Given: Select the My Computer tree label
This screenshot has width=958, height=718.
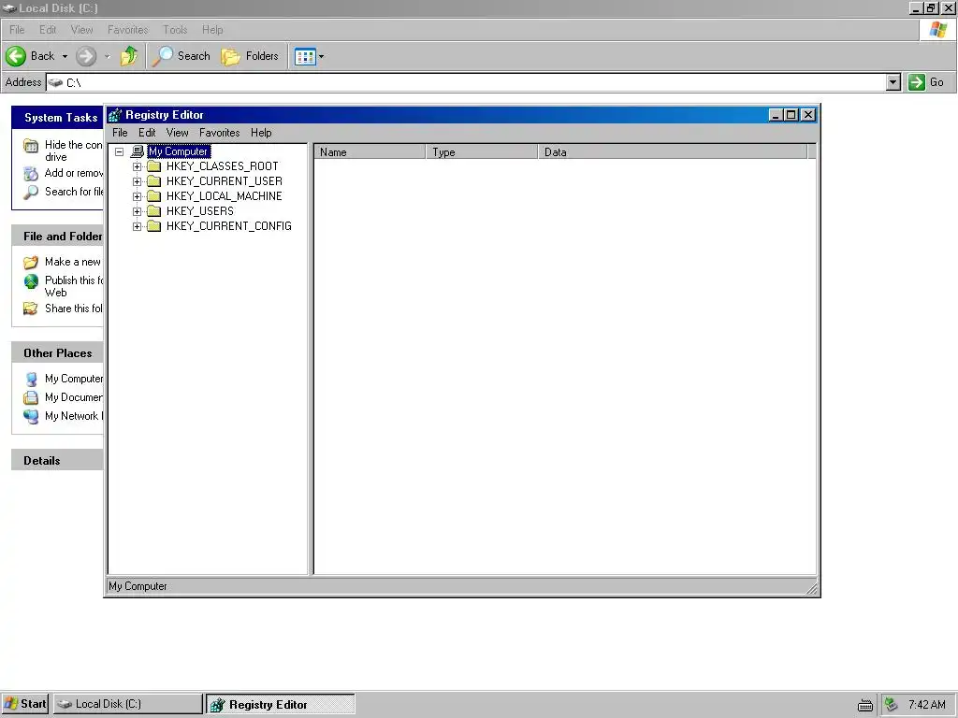Looking at the screenshot, I should tap(179, 151).
